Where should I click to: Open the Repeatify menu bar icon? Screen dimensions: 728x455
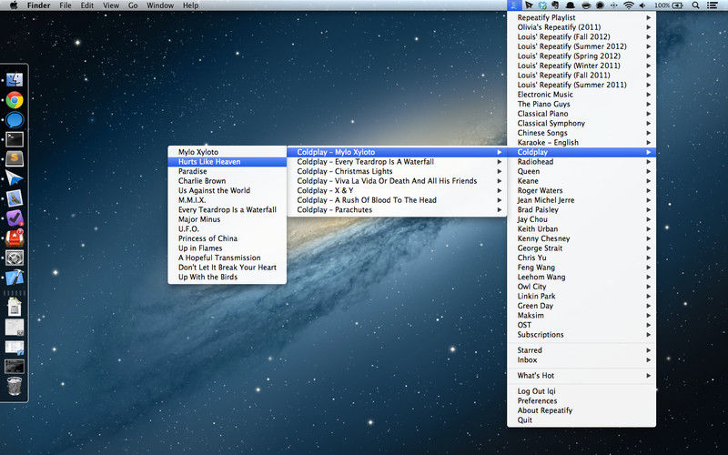513,5
